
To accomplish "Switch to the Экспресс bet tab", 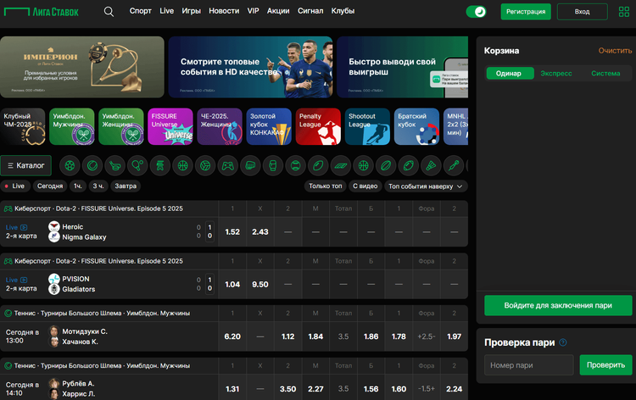I will coord(556,74).
